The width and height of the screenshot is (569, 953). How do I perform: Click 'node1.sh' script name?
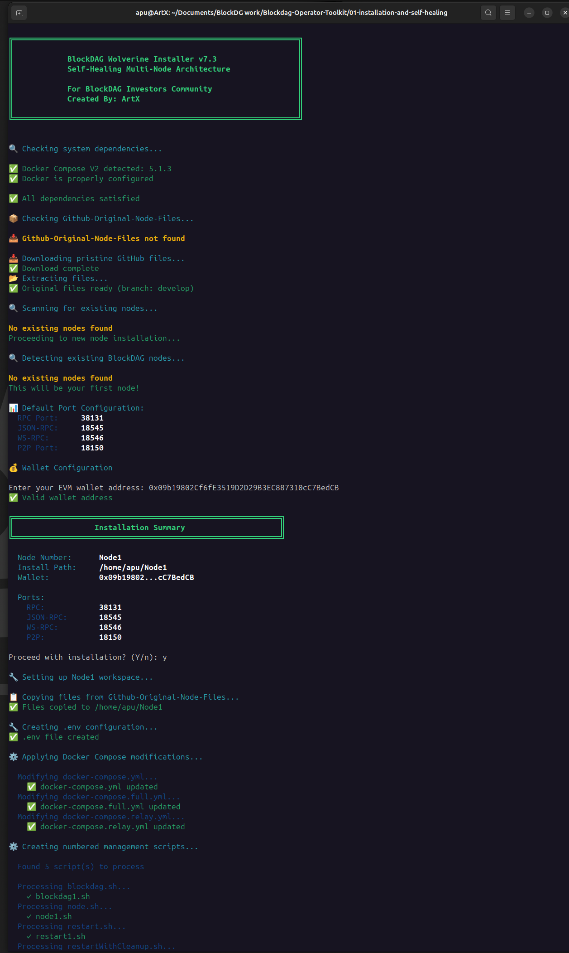coord(53,916)
